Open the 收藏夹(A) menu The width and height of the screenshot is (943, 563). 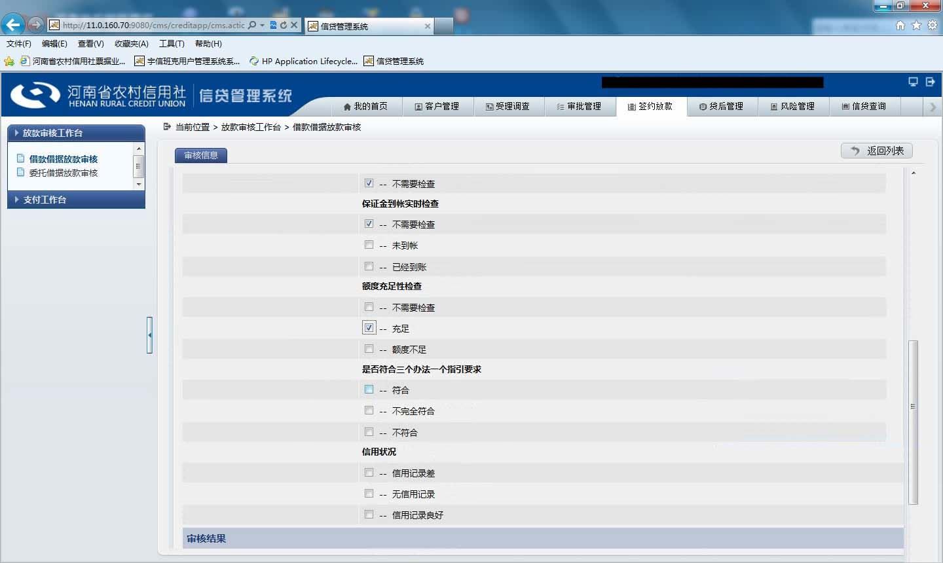pyautogui.click(x=132, y=44)
